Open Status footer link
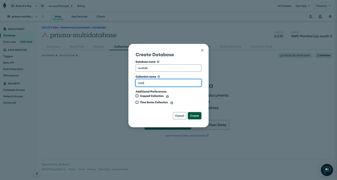 click(x=72, y=169)
